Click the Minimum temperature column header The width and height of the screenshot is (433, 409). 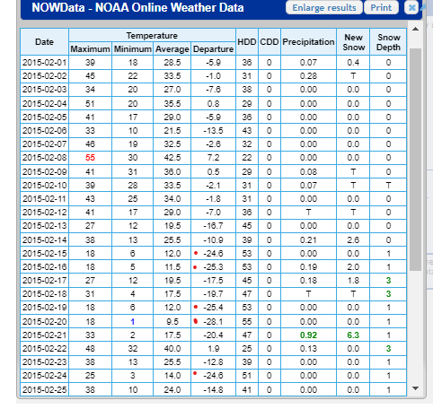click(133, 48)
